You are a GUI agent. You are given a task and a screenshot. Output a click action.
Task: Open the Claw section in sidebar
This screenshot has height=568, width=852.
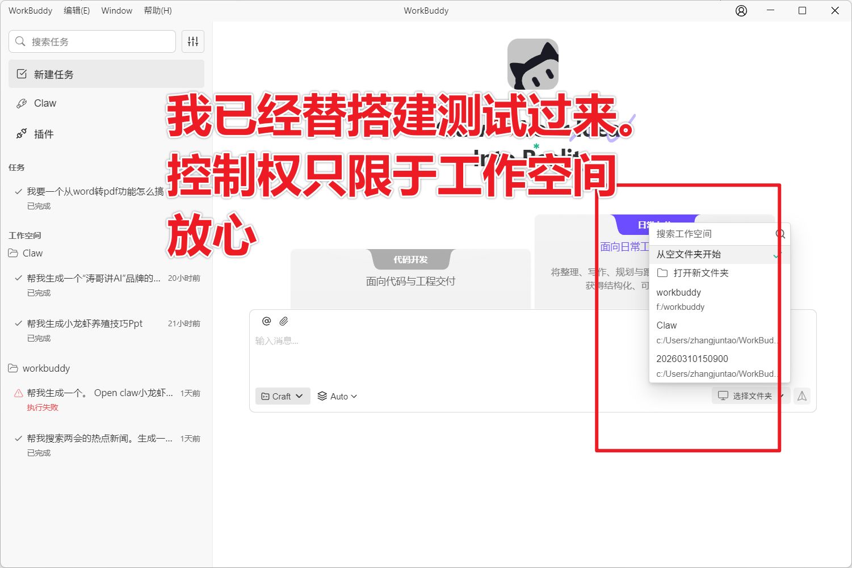pos(106,103)
